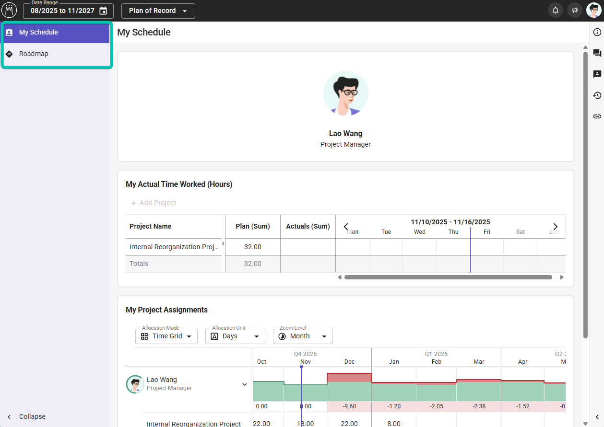Image resolution: width=604 pixels, height=427 pixels.
Task: Advance to the next week in timesheet
Action: click(556, 226)
